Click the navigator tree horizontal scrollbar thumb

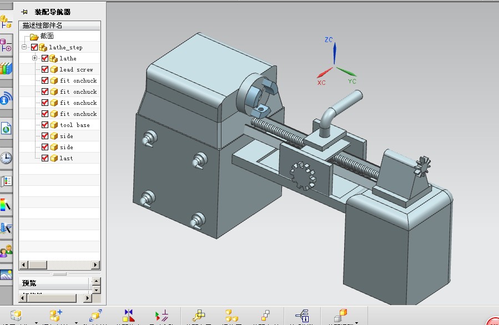pyautogui.click(x=37, y=265)
